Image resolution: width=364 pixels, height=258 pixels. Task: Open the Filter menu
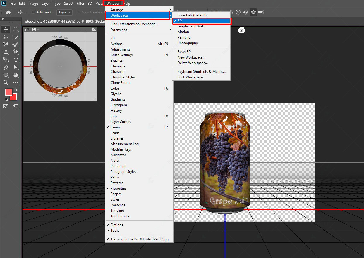click(x=80, y=4)
